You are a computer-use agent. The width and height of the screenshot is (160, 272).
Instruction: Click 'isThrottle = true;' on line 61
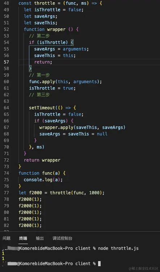(52, 88)
